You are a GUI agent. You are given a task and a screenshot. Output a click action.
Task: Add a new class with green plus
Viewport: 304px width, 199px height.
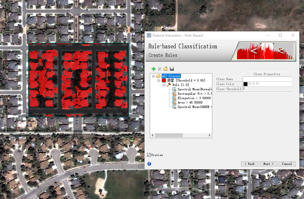click(154, 69)
